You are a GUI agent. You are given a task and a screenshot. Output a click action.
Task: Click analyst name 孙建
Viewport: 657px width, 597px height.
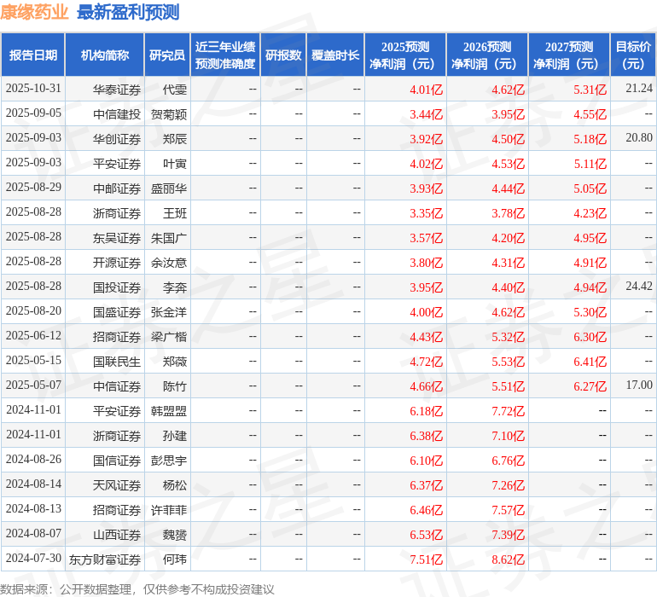(175, 435)
